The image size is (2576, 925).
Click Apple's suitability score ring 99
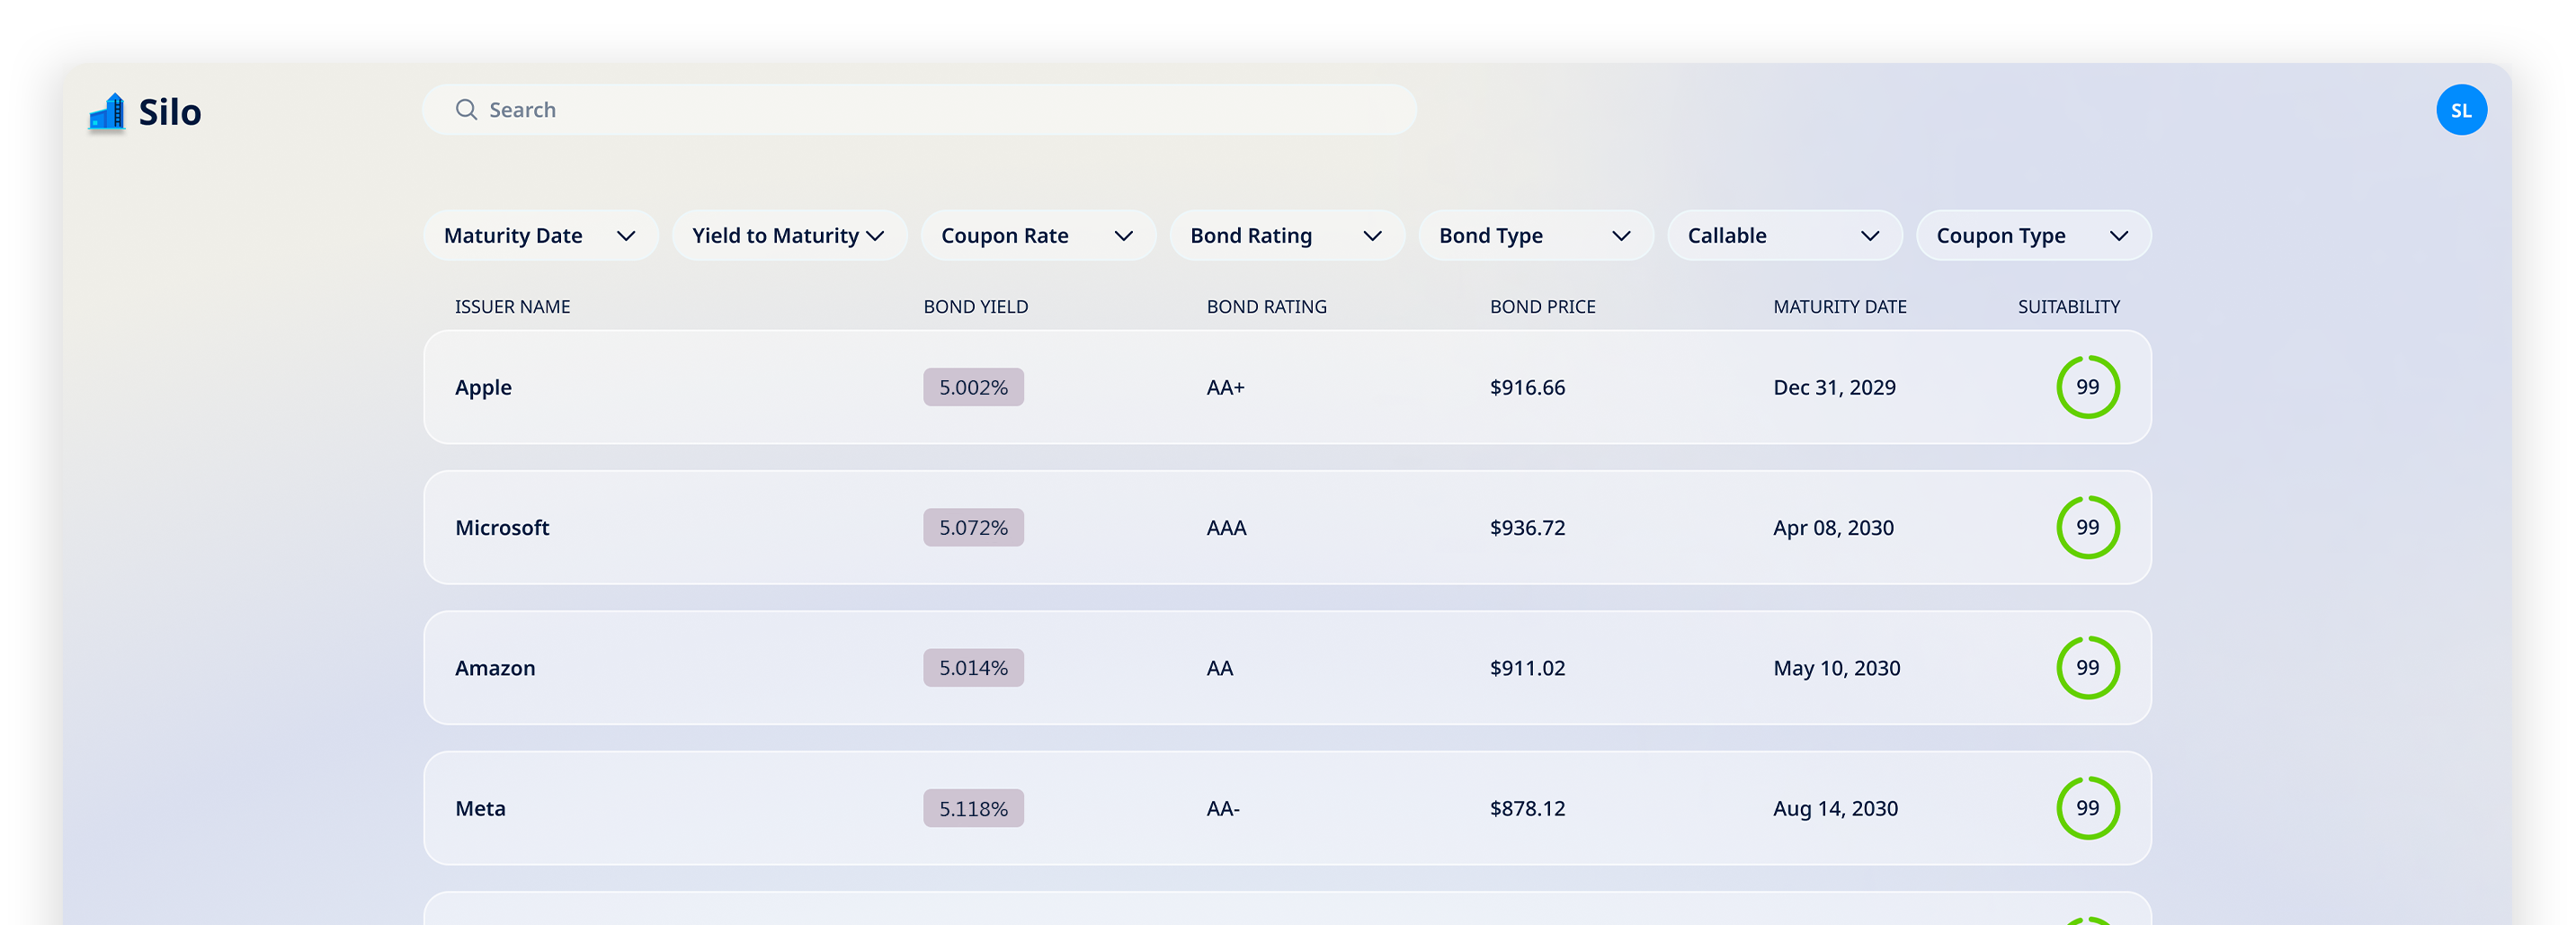coord(2088,387)
